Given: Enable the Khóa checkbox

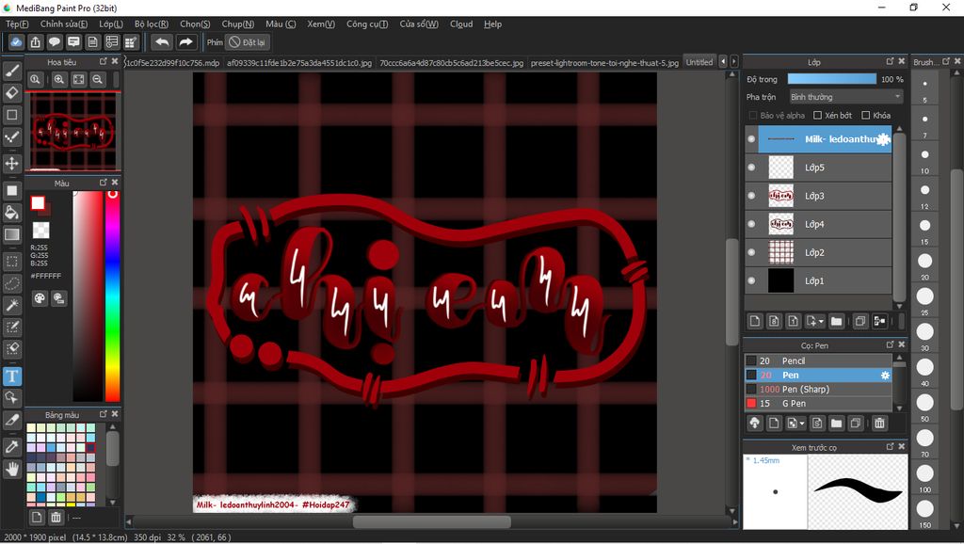Looking at the screenshot, I should click(866, 115).
